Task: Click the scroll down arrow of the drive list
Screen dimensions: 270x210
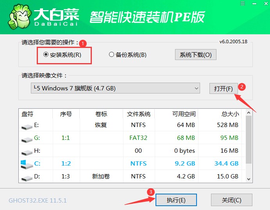Action: click(249, 179)
